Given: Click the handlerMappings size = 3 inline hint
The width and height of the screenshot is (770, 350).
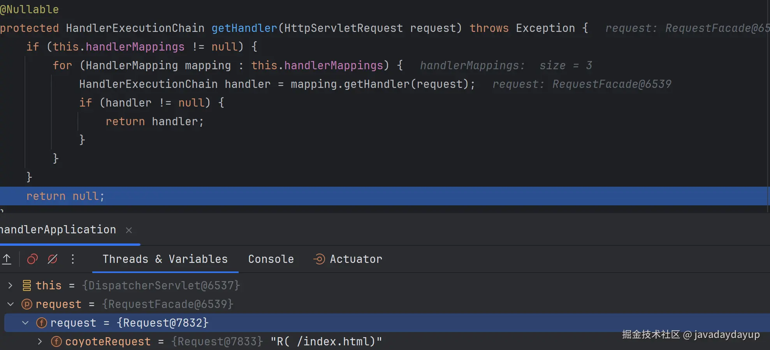Looking at the screenshot, I should pos(506,65).
